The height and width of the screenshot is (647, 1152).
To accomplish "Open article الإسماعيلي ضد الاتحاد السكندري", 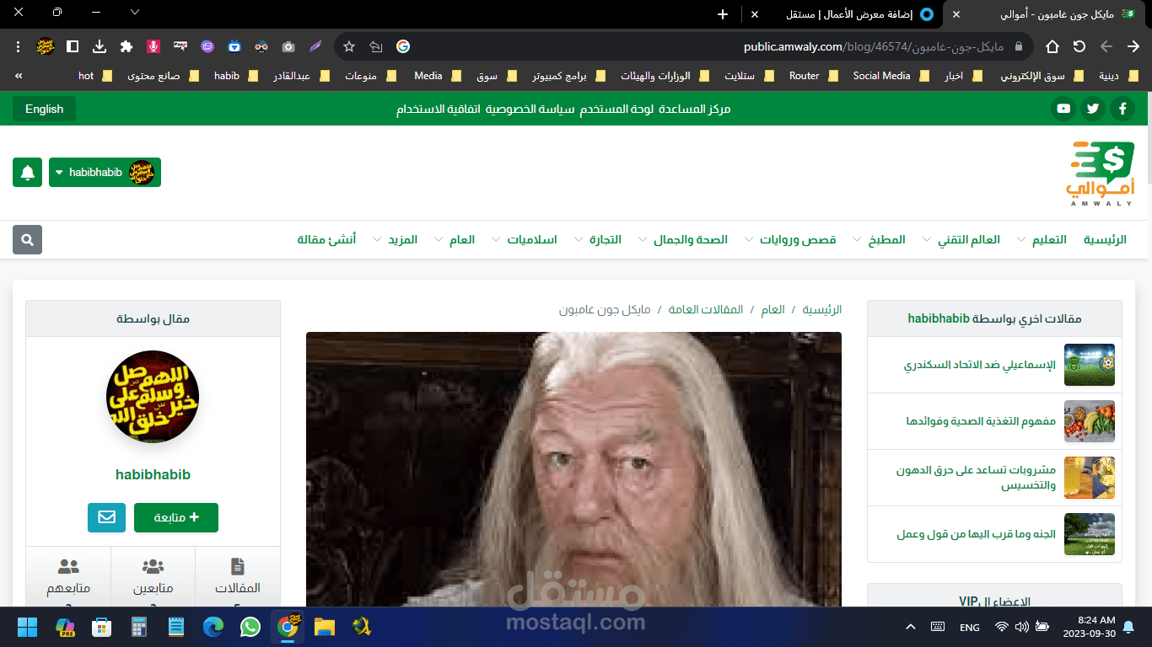I will pyautogui.click(x=980, y=365).
